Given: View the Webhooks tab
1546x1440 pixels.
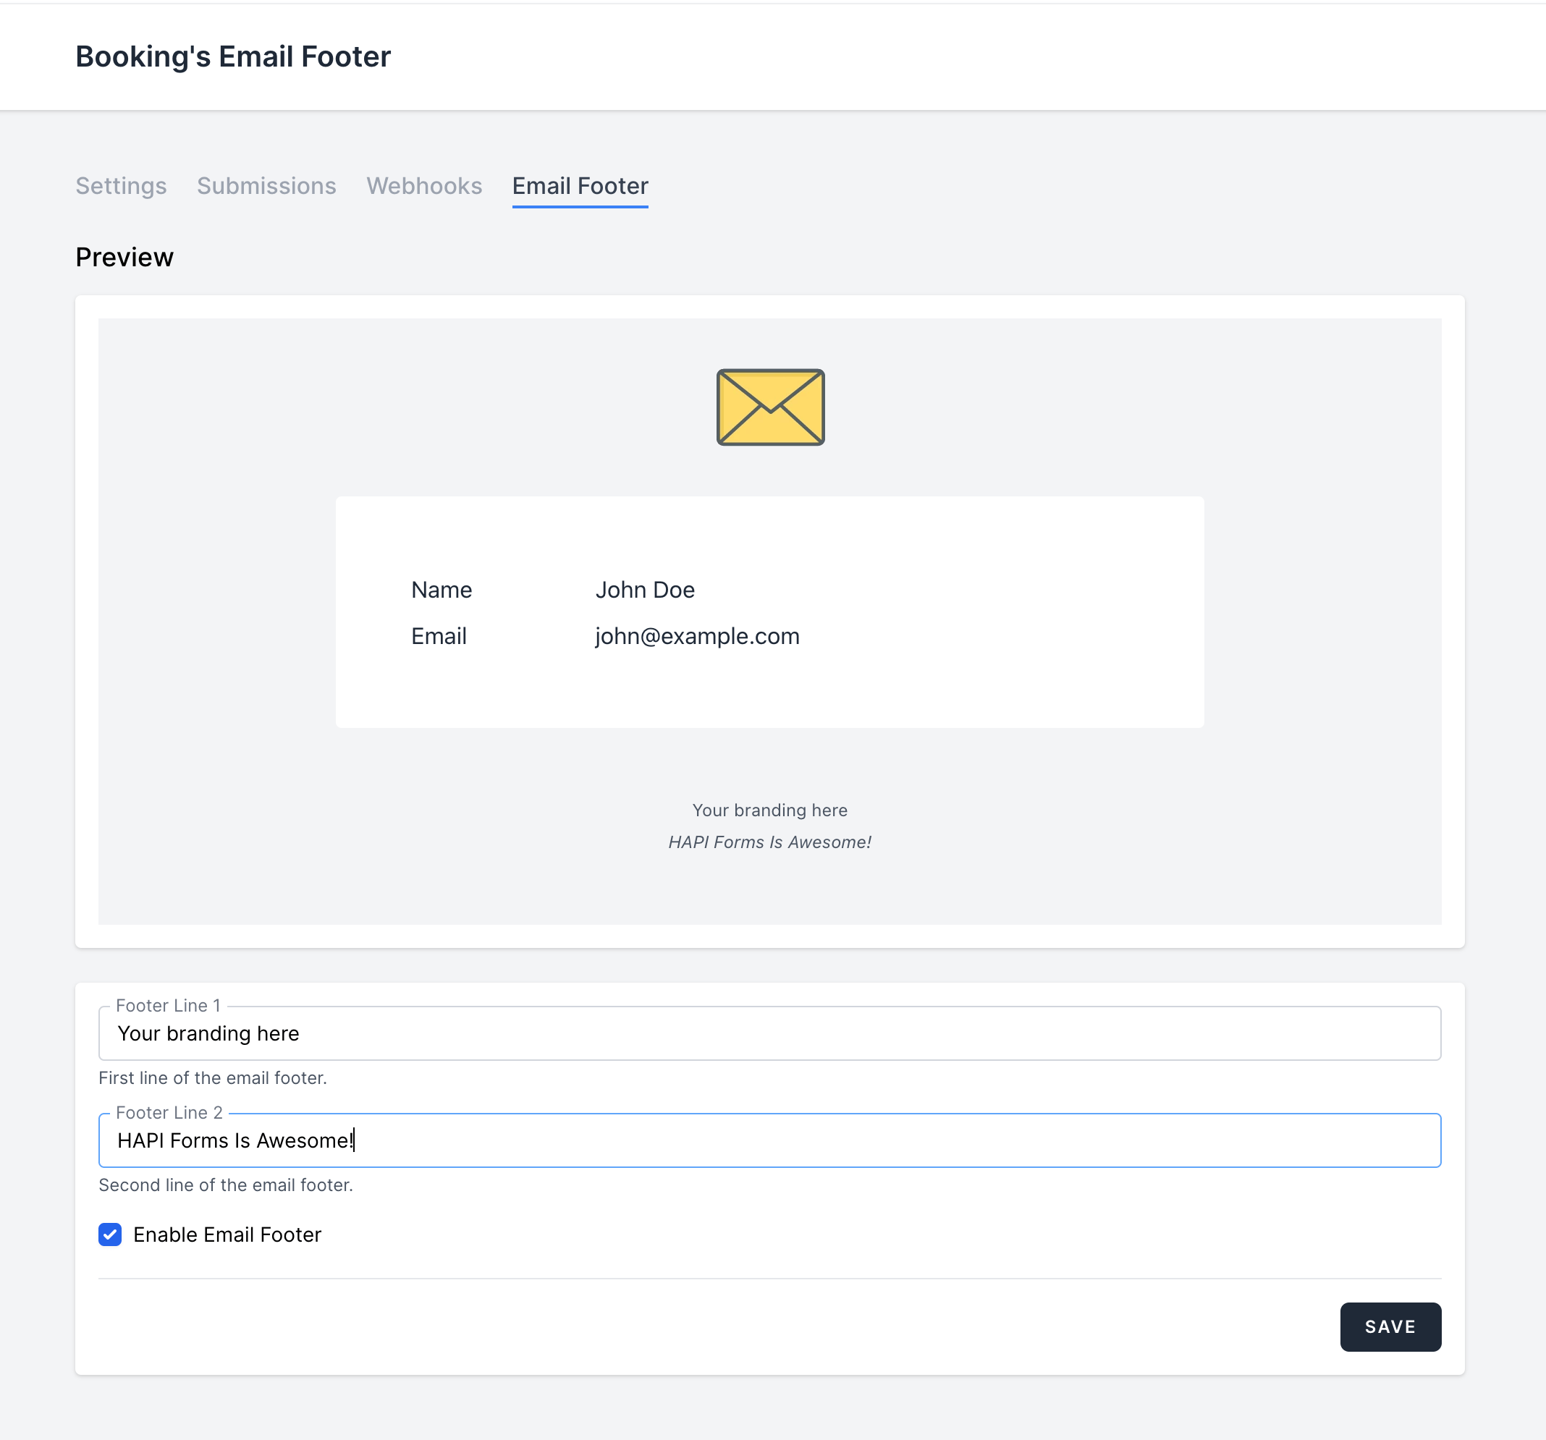Looking at the screenshot, I should pyautogui.click(x=425, y=187).
